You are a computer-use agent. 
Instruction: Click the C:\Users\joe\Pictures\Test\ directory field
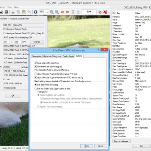coord(23,29)
